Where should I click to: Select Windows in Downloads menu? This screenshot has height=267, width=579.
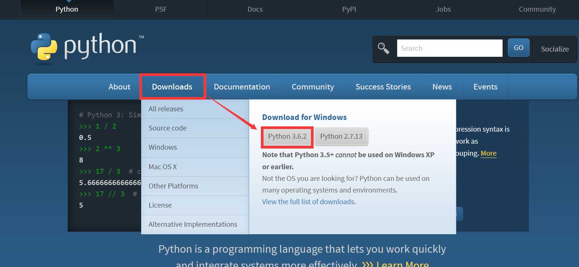point(195,147)
